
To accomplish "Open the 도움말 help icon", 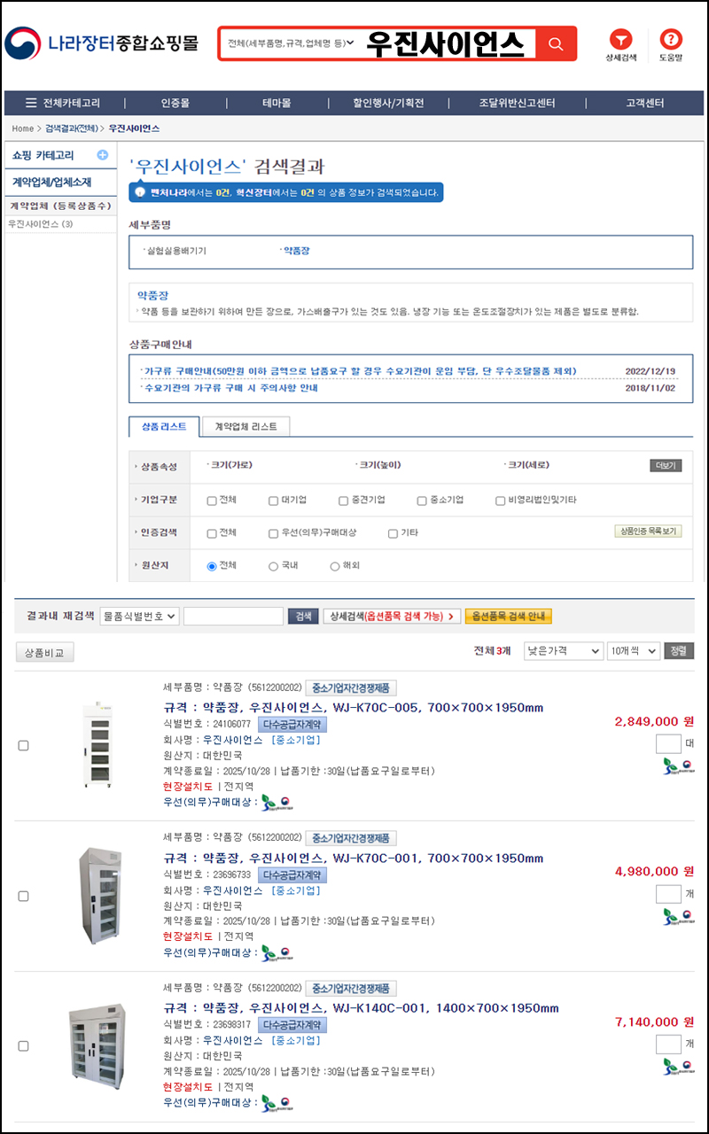I will [671, 40].
